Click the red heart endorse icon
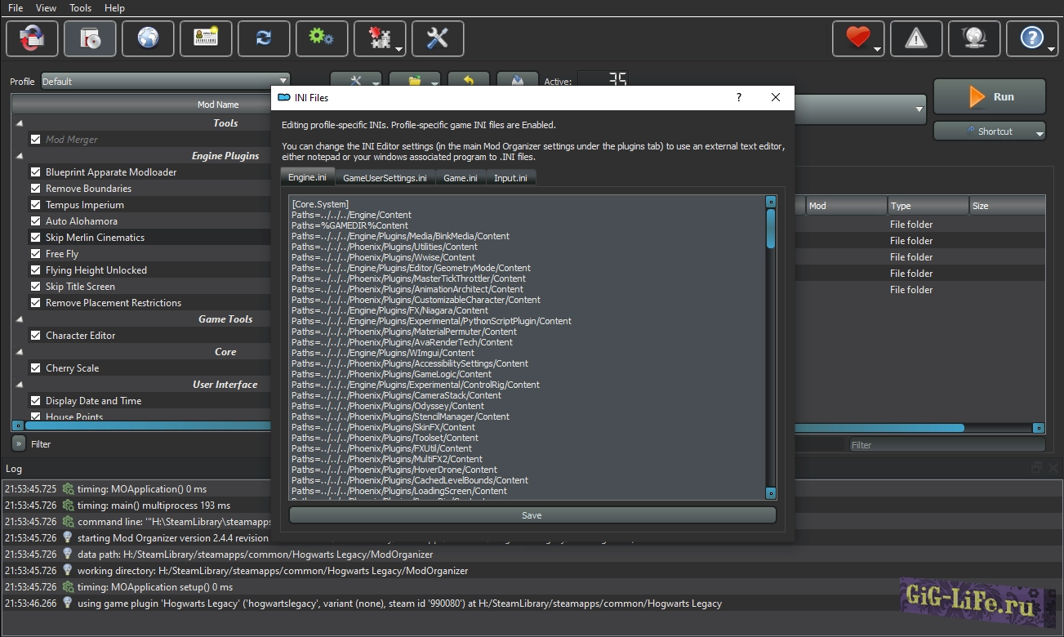This screenshot has height=637, width=1064. [x=857, y=38]
